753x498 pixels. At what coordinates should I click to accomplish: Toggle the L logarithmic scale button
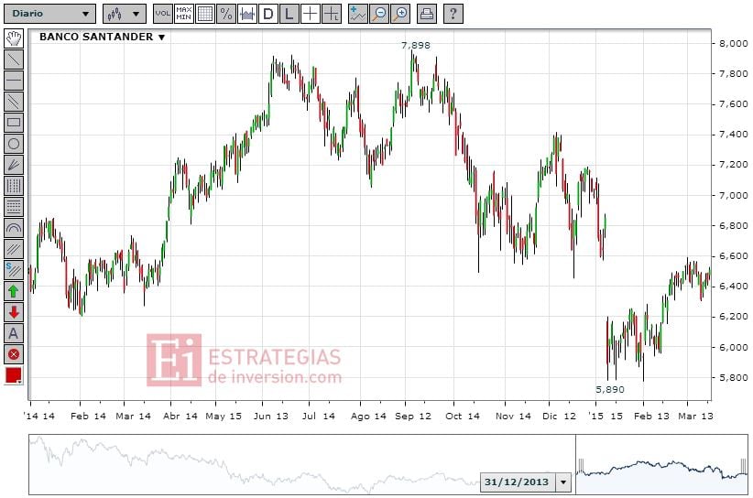pos(289,14)
